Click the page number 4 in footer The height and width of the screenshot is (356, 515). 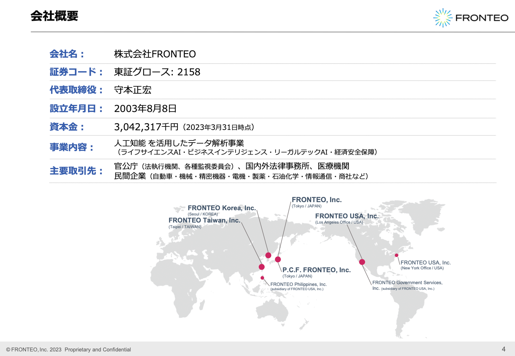click(503, 349)
